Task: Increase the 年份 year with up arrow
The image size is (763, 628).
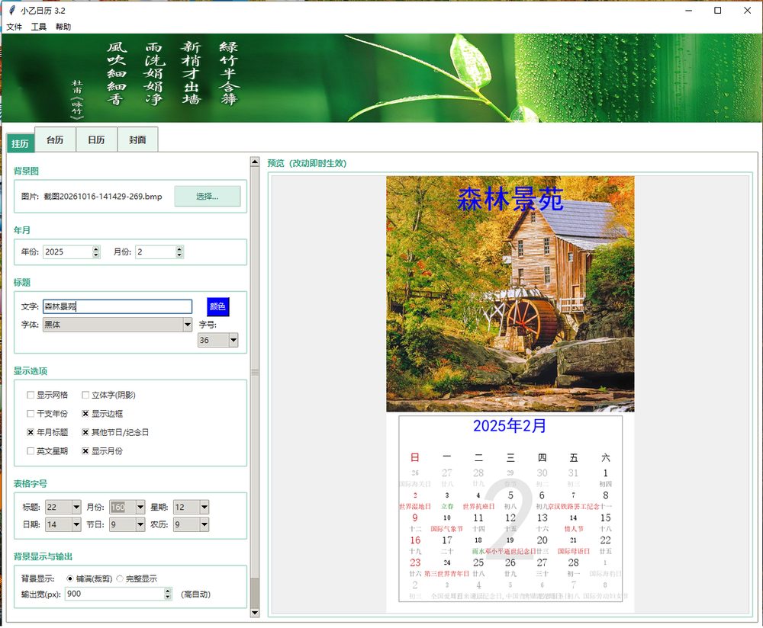Action: tap(96, 249)
